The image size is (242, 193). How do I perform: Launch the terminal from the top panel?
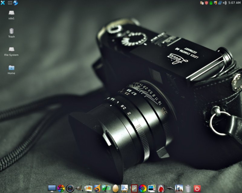tap(10, 3)
